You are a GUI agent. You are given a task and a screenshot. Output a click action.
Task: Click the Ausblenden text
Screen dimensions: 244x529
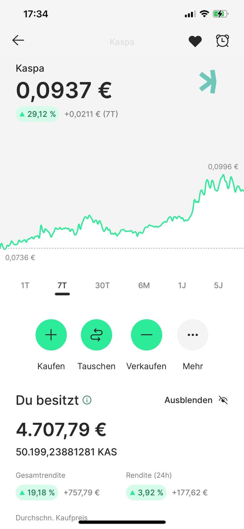188,400
